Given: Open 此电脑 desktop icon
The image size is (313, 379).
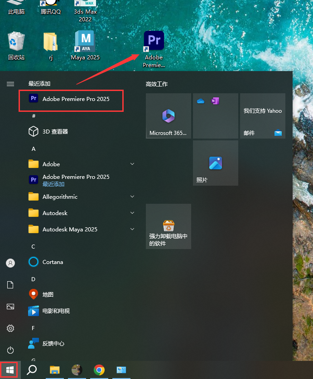Looking at the screenshot, I should click(16, 8).
